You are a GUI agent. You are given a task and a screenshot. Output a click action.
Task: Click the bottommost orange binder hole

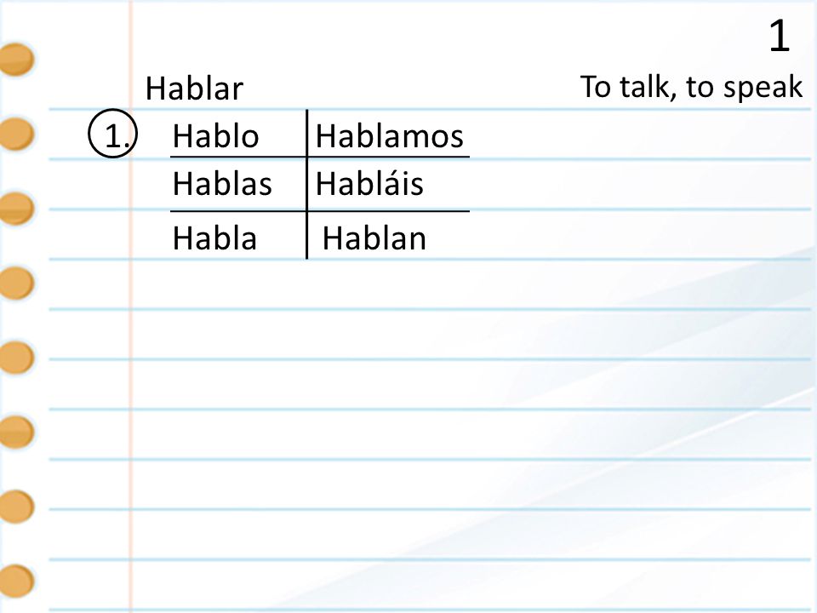point(16,580)
